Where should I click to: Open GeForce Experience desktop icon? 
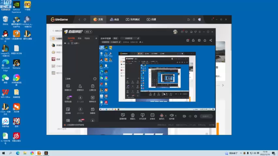(16, 7)
